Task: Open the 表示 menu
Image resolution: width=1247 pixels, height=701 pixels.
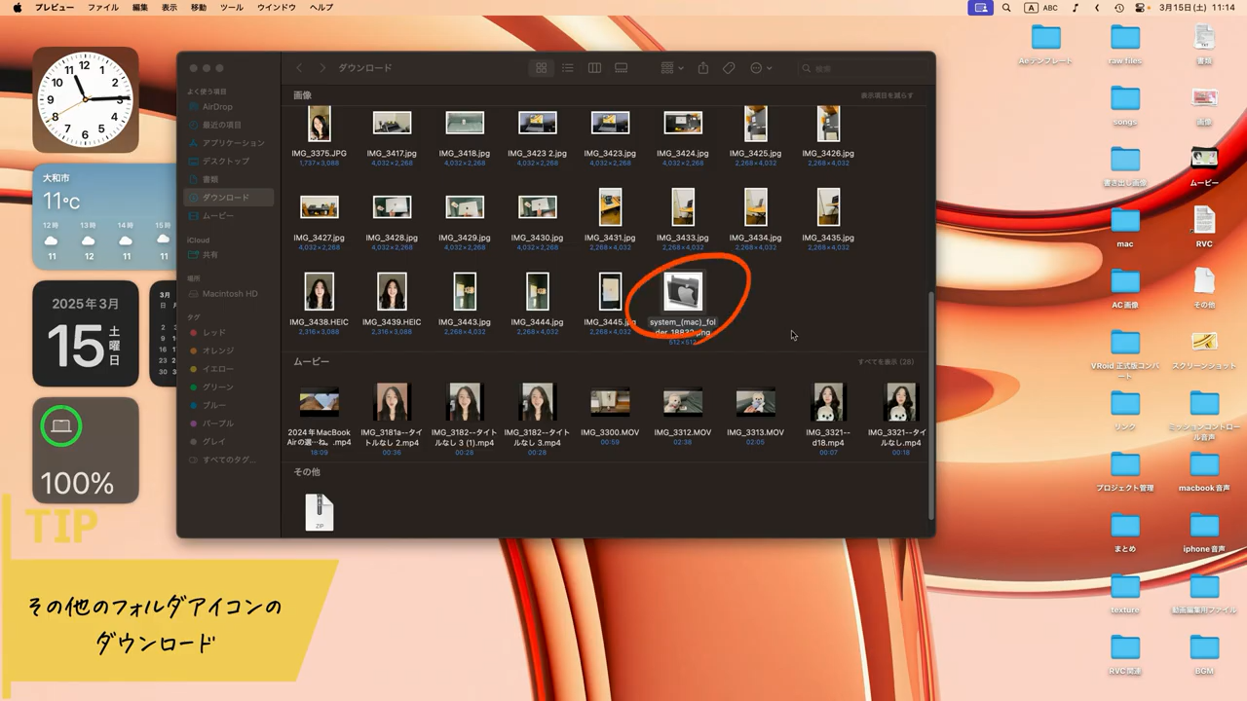Action: (x=170, y=8)
